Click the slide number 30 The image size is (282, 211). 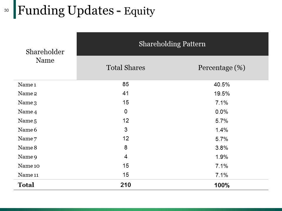(x=7, y=11)
